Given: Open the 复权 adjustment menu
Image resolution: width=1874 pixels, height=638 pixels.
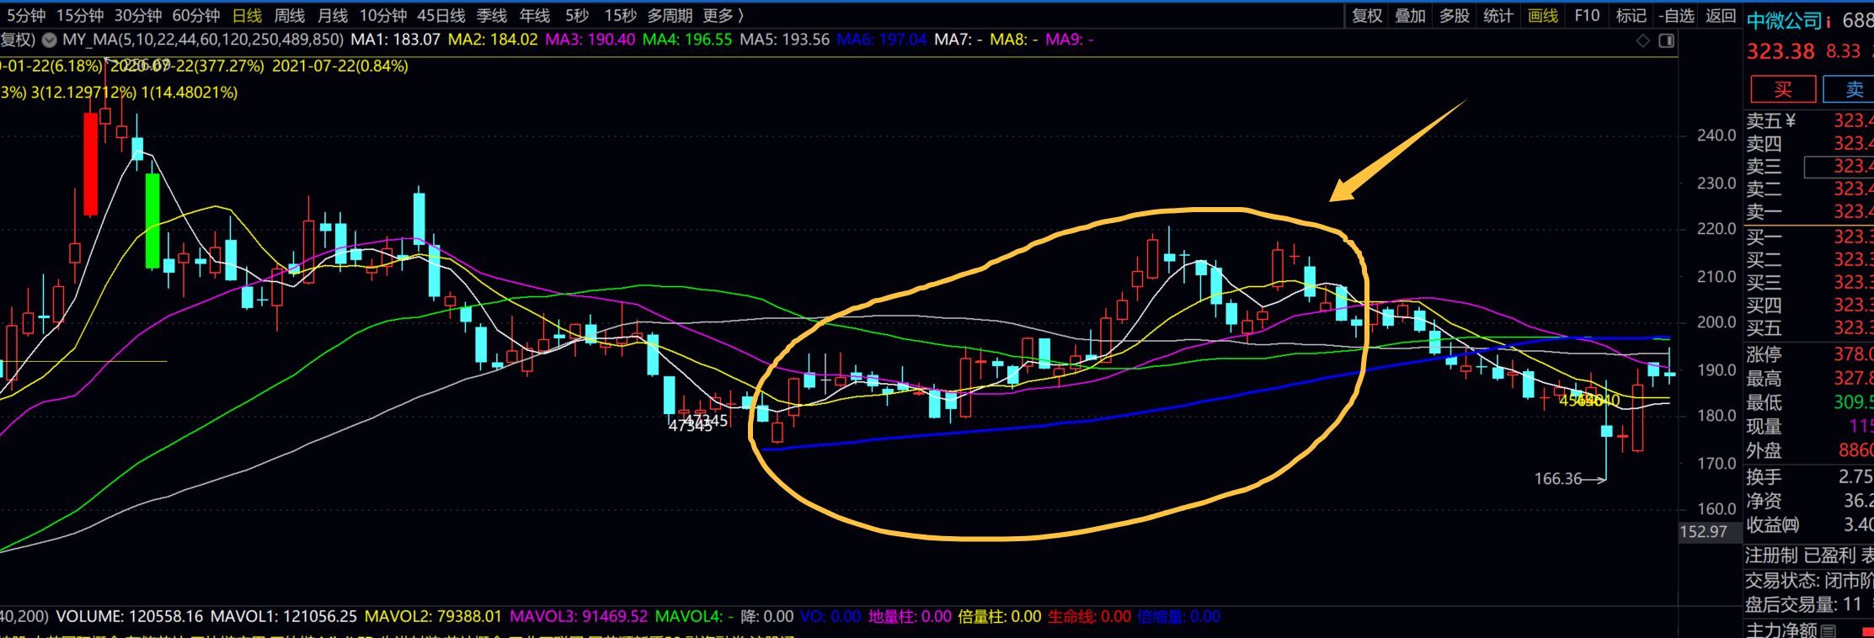Looking at the screenshot, I should 1367,15.
